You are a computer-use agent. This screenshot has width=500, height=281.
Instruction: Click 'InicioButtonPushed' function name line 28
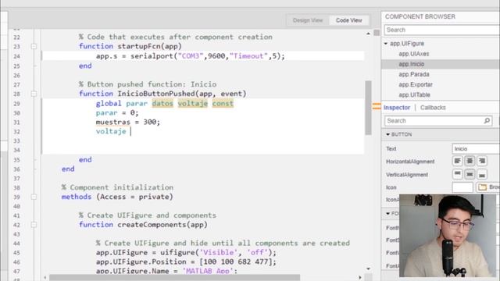click(156, 94)
